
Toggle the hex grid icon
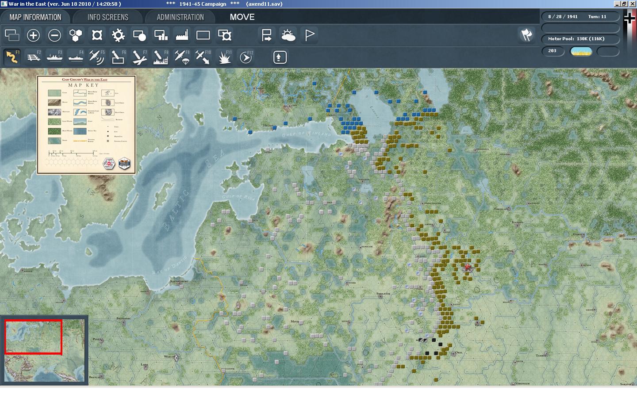point(76,35)
